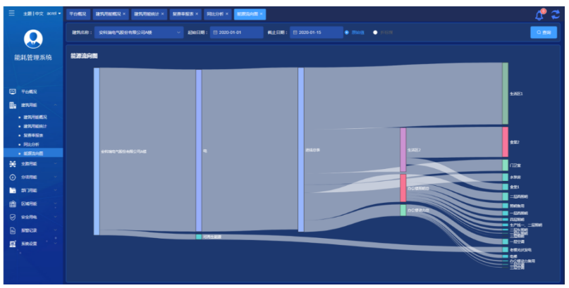Click the 中文 language link in header

point(39,13)
